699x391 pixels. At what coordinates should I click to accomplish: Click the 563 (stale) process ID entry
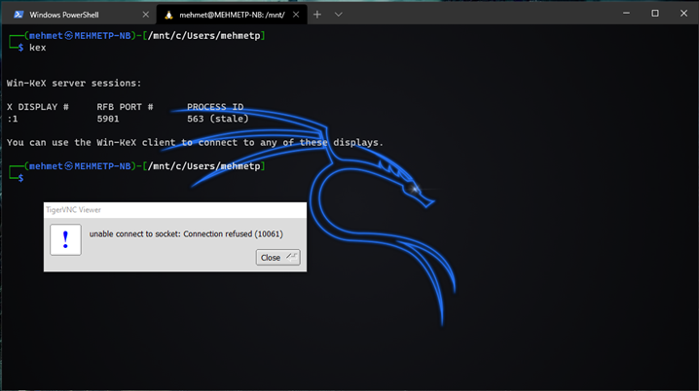(x=217, y=119)
